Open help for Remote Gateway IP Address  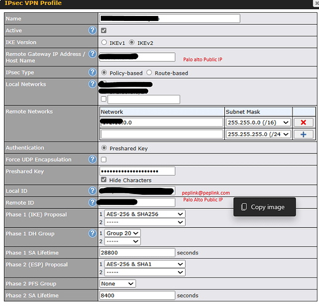coord(92,54)
